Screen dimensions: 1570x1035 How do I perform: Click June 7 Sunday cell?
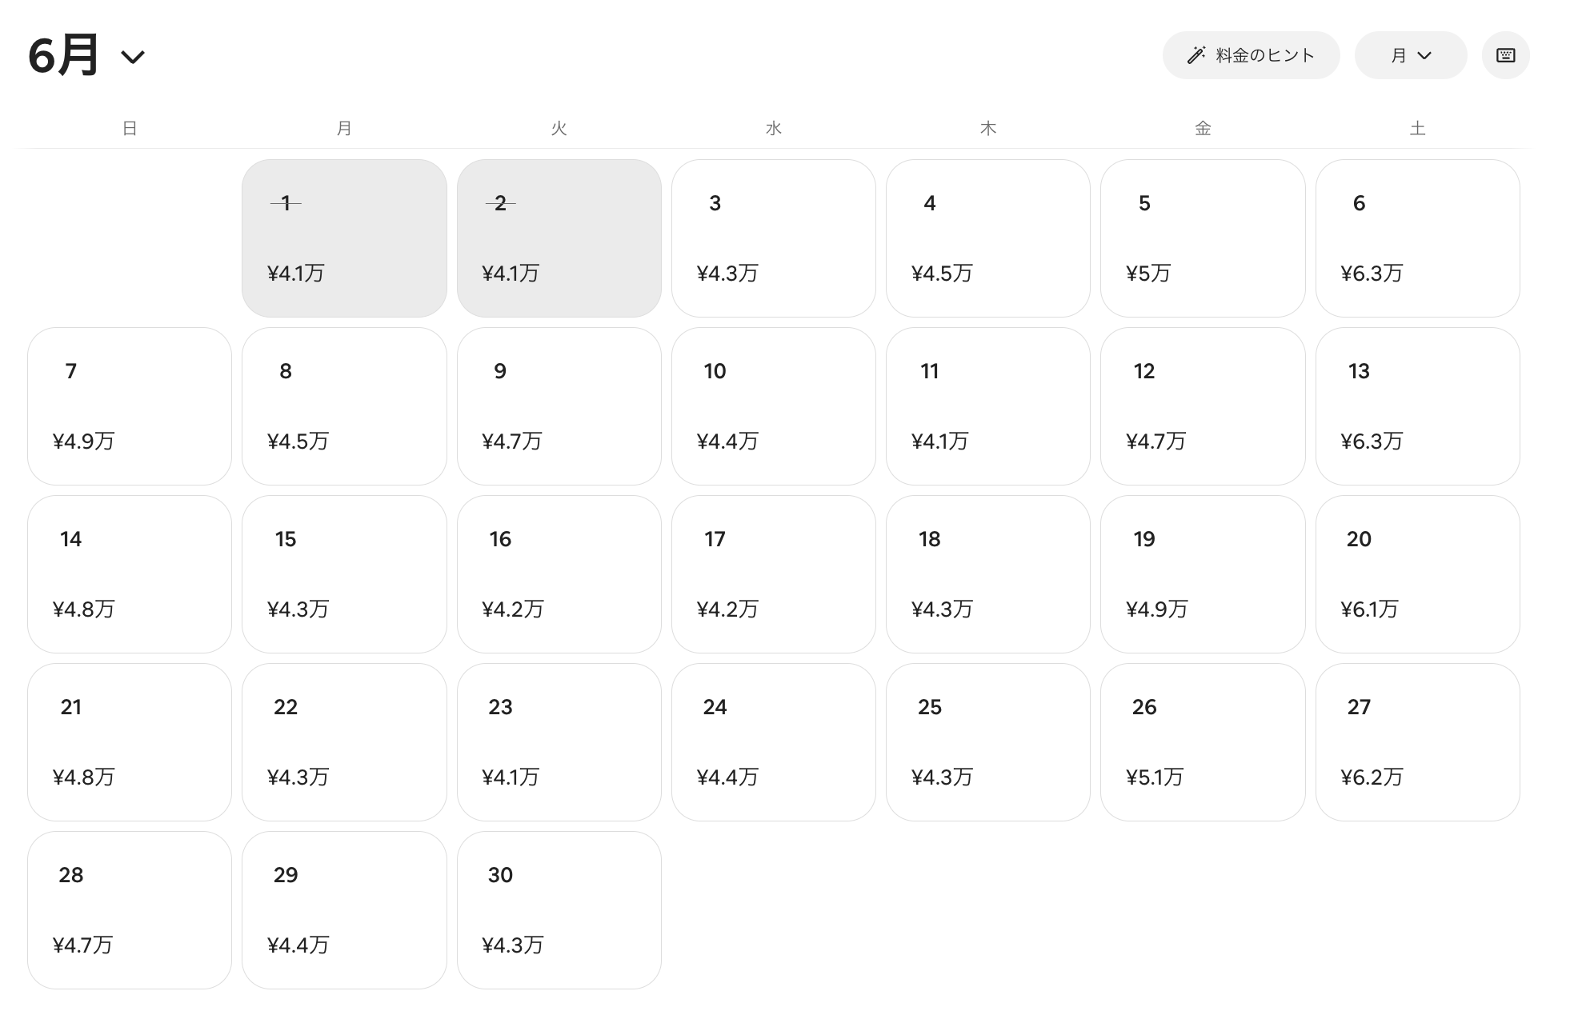[x=130, y=406]
